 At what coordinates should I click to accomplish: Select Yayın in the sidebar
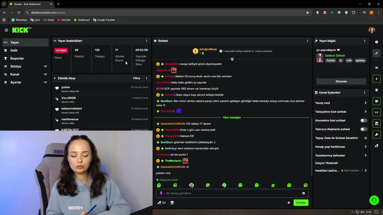click(x=25, y=42)
